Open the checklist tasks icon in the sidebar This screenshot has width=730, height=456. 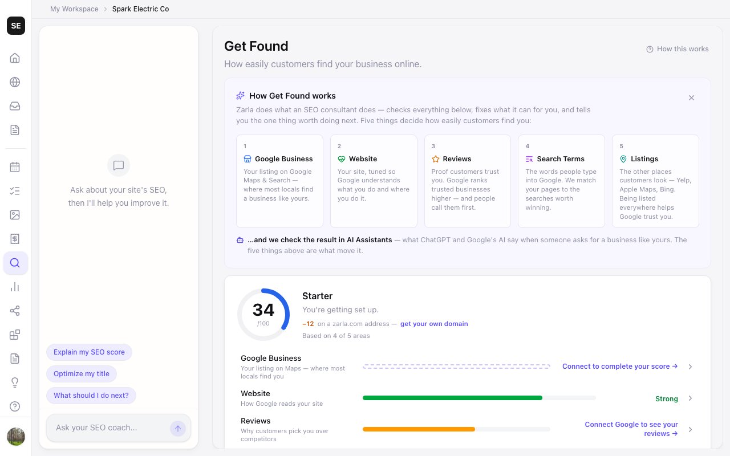(15, 191)
